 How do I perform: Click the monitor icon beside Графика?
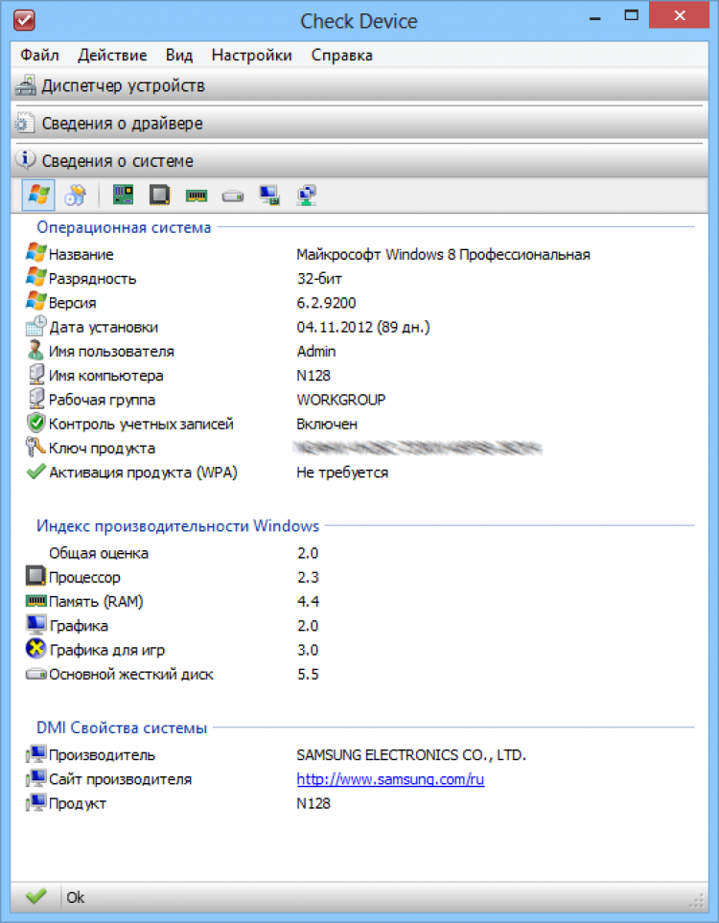coord(35,625)
